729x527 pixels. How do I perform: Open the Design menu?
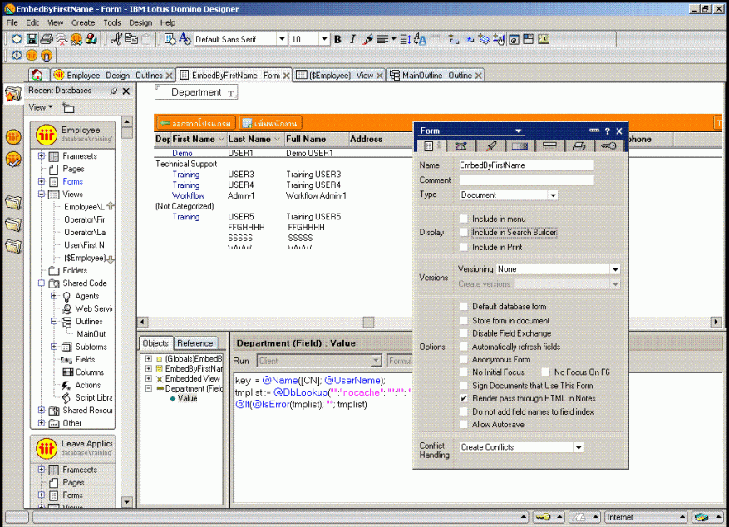pyautogui.click(x=140, y=22)
